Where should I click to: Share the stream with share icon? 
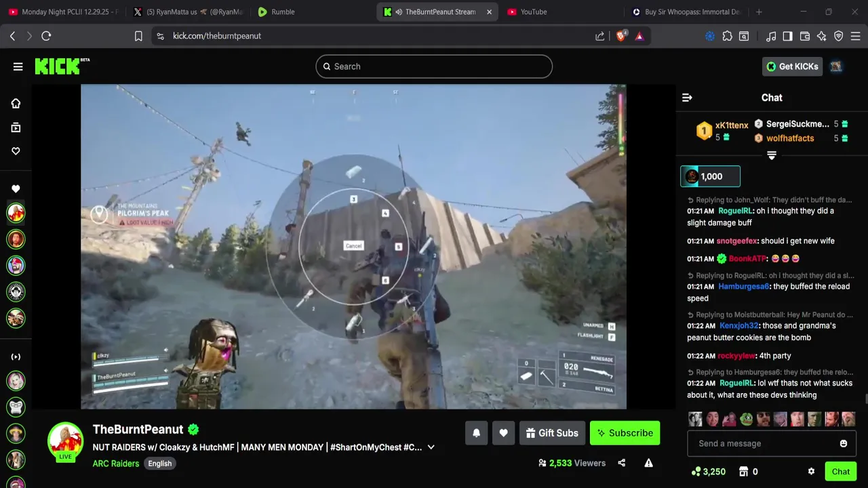click(x=621, y=463)
